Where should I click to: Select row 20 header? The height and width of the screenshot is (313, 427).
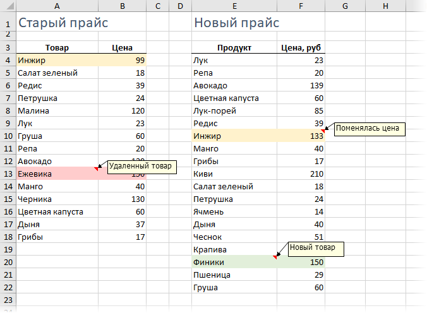(x=8, y=262)
